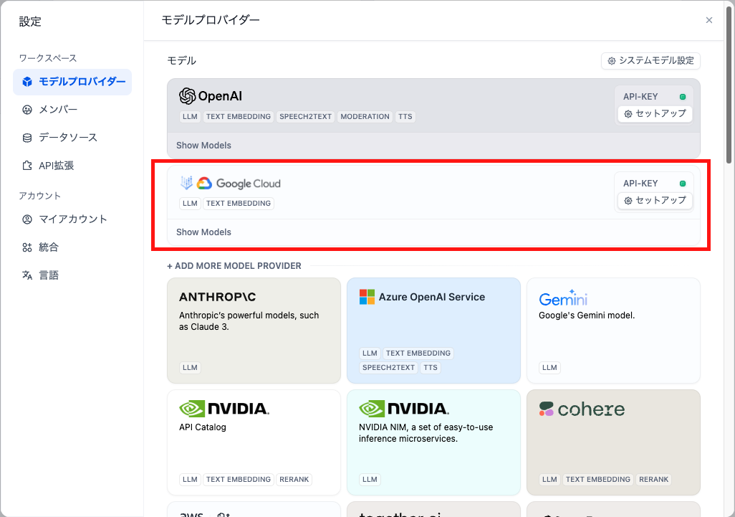Click the LLM tag on Gemini card
This screenshot has width=735, height=517.
click(549, 368)
